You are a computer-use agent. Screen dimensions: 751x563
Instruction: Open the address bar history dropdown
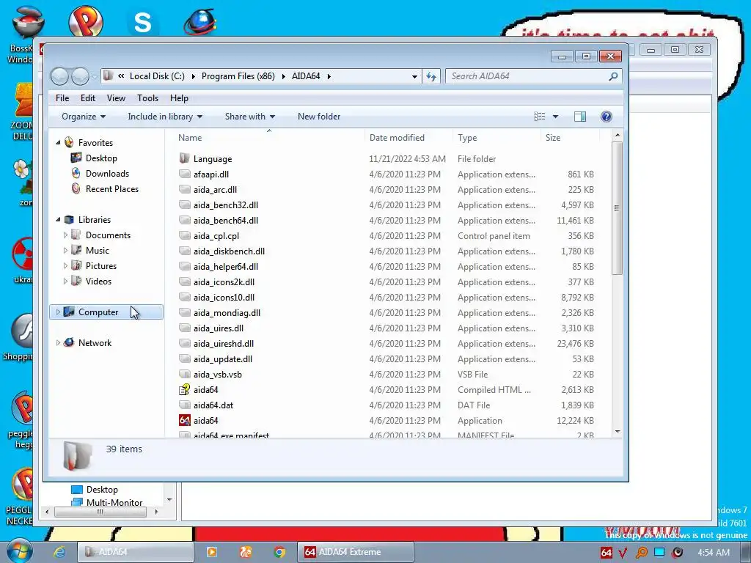(x=414, y=76)
